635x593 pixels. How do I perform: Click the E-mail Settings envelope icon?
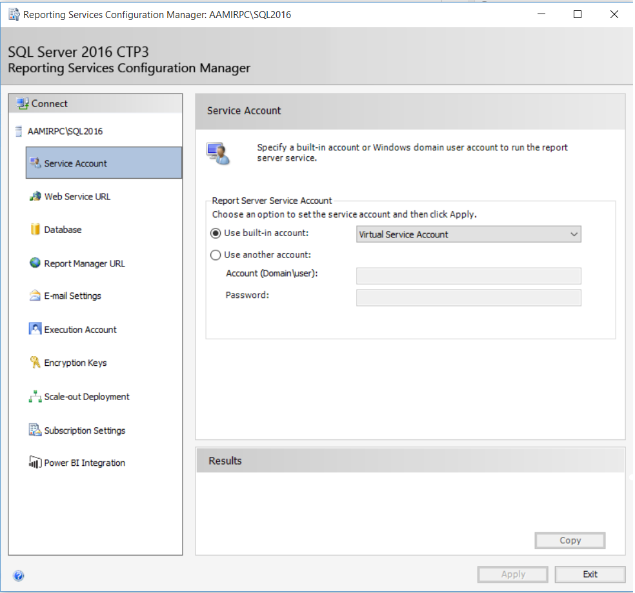click(35, 296)
